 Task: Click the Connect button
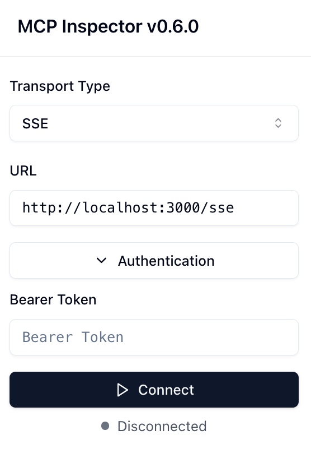pos(154,390)
